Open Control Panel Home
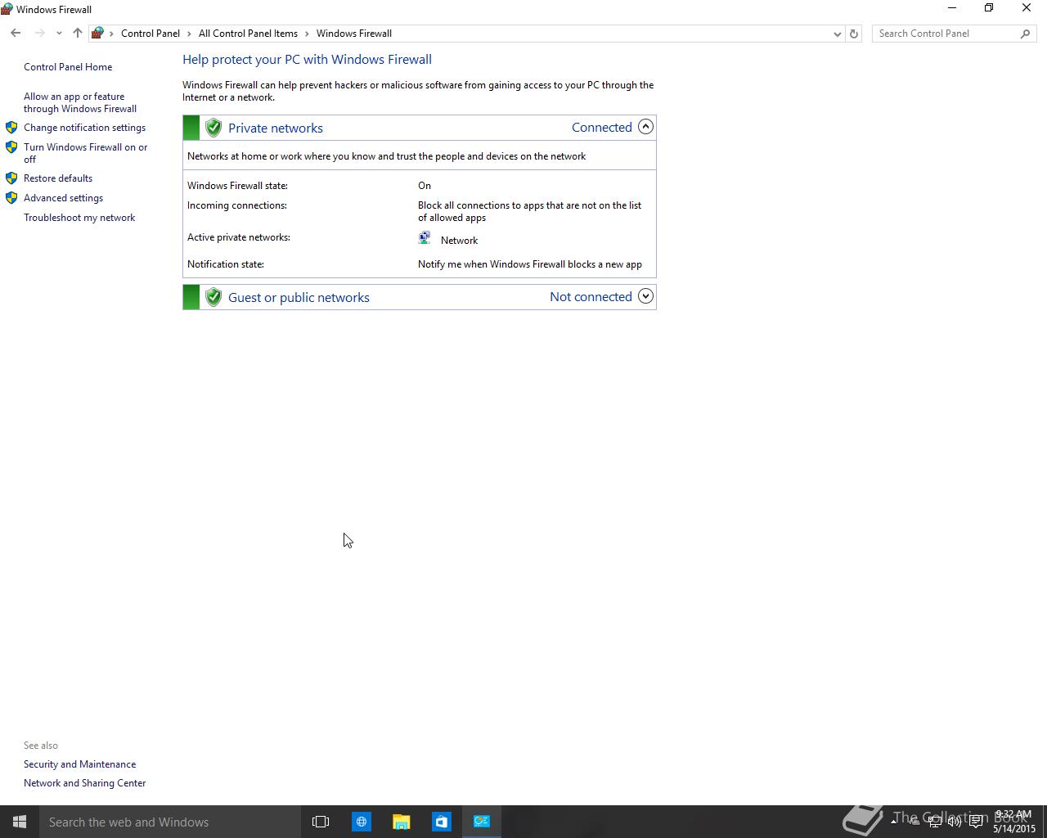Viewport: 1047px width, 838px height. coord(68,67)
